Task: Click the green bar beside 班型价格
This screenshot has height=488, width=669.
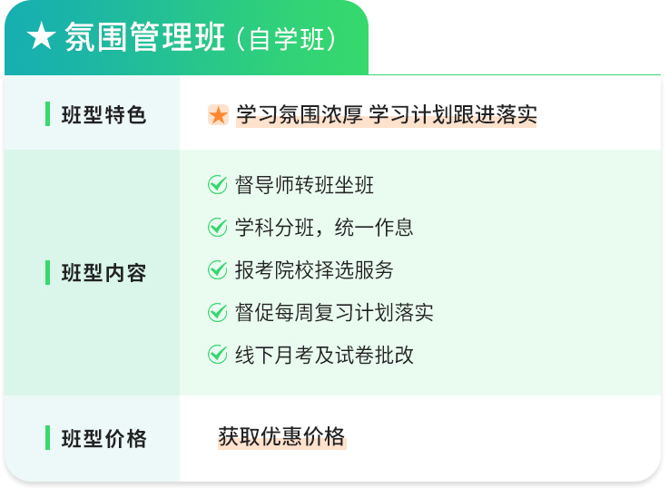Action: (x=47, y=438)
